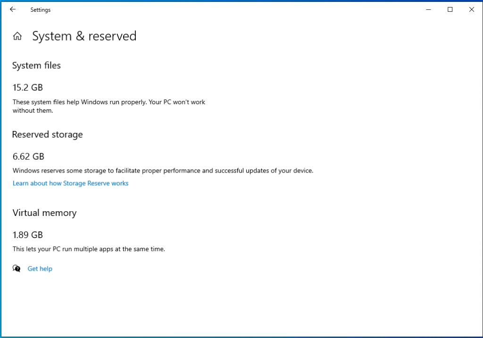Close the Settings window
The height and width of the screenshot is (338, 483).
[471, 9]
